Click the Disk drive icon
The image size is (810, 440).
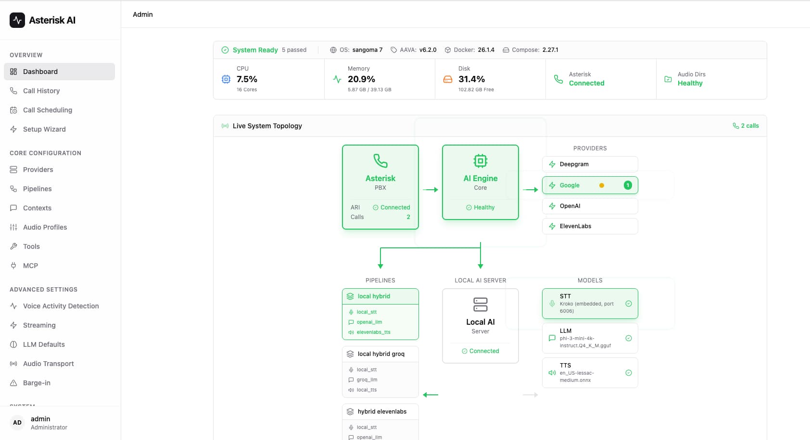click(448, 79)
